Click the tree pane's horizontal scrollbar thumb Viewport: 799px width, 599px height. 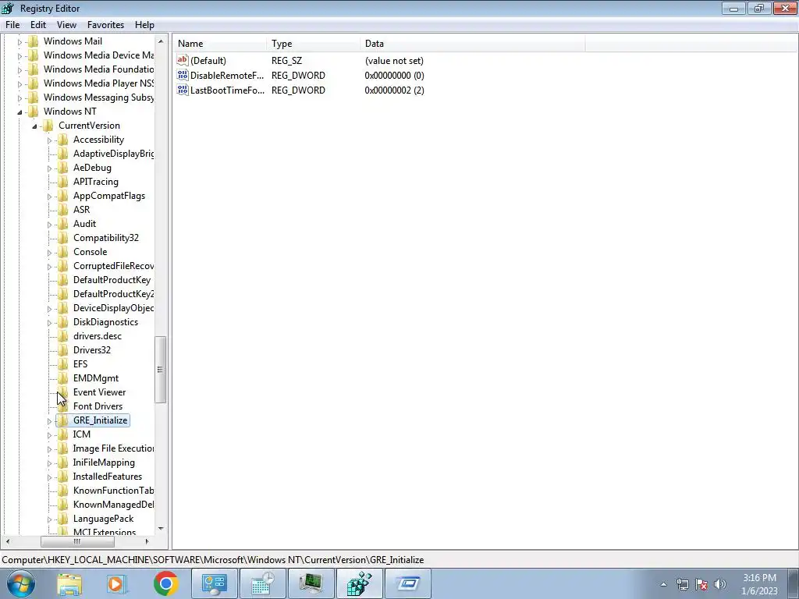pos(77,541)
